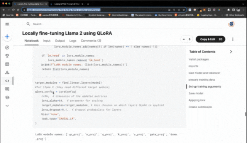Open the three-dot notebook options menu
247x143 pixels.
(233, 39)
